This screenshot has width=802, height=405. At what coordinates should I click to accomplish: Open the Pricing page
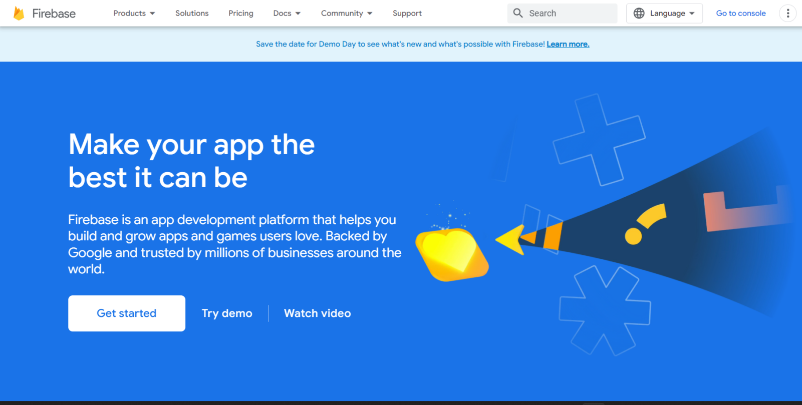click(241, 14)
